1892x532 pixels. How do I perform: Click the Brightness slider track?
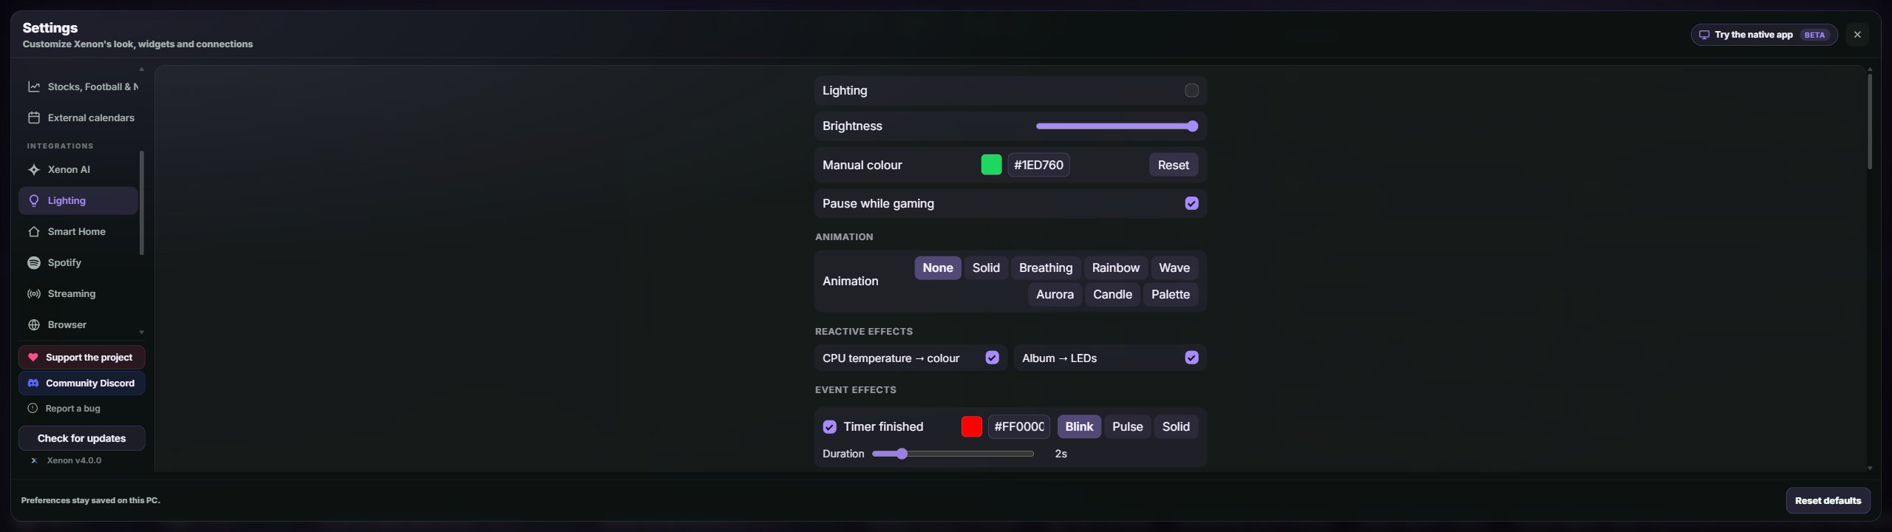tap(1116, 126)
